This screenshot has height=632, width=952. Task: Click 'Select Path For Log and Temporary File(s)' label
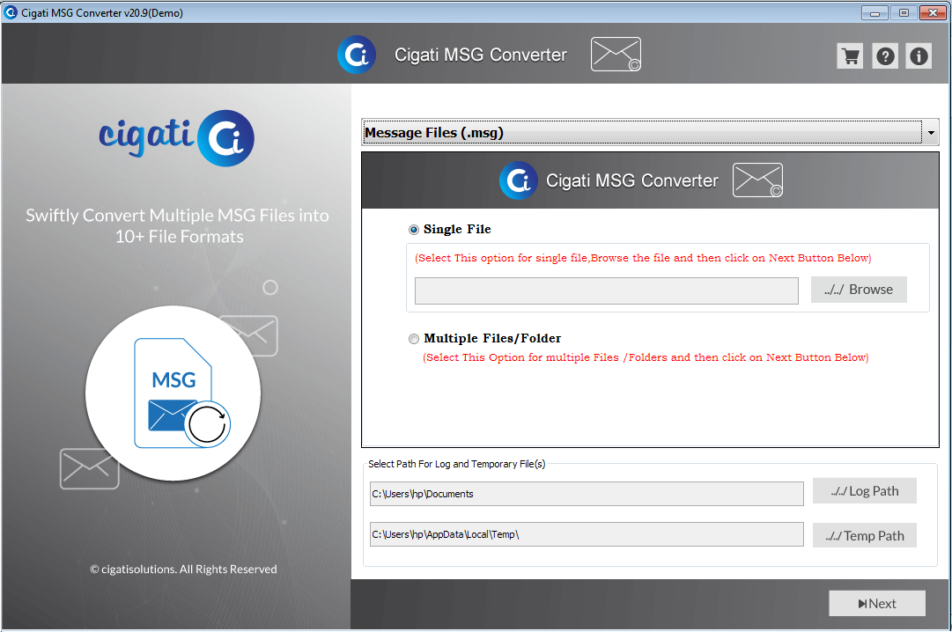pos(456,464)
